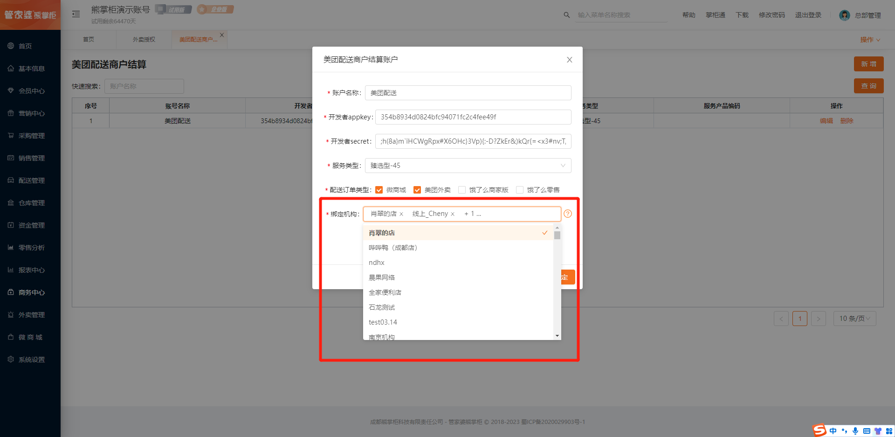Open 仓库管理 in the sidebar
Viewport: 895px width, 437px height.
click(x=30, y=203)
